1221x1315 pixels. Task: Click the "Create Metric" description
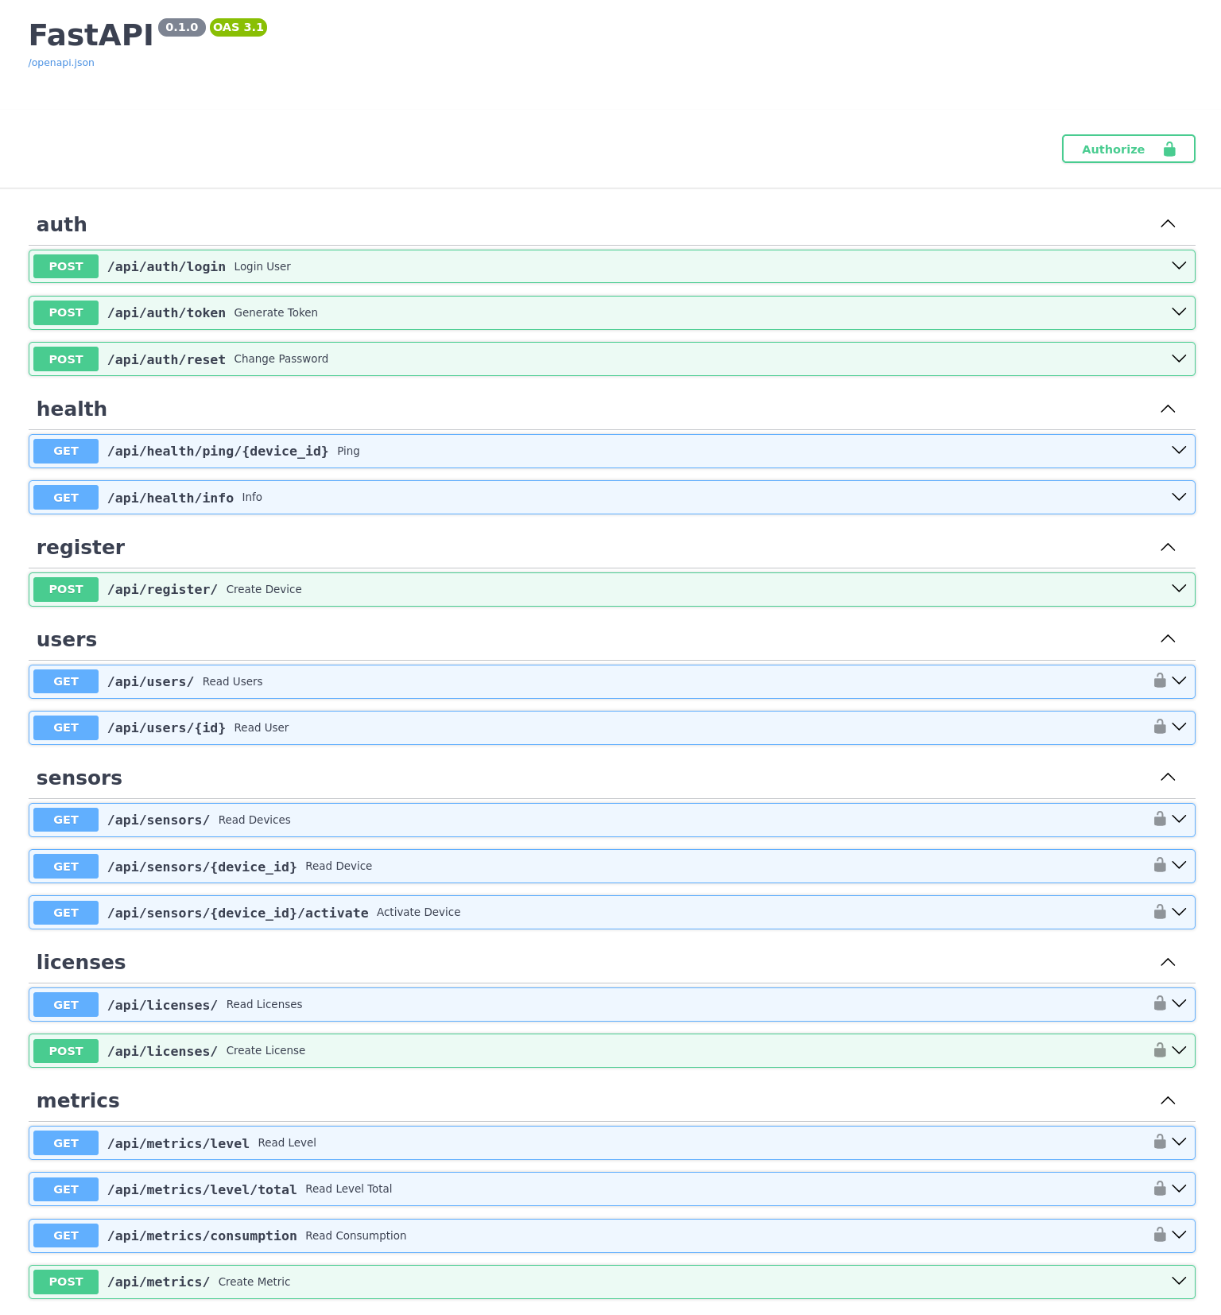[x=254, y=1282]
